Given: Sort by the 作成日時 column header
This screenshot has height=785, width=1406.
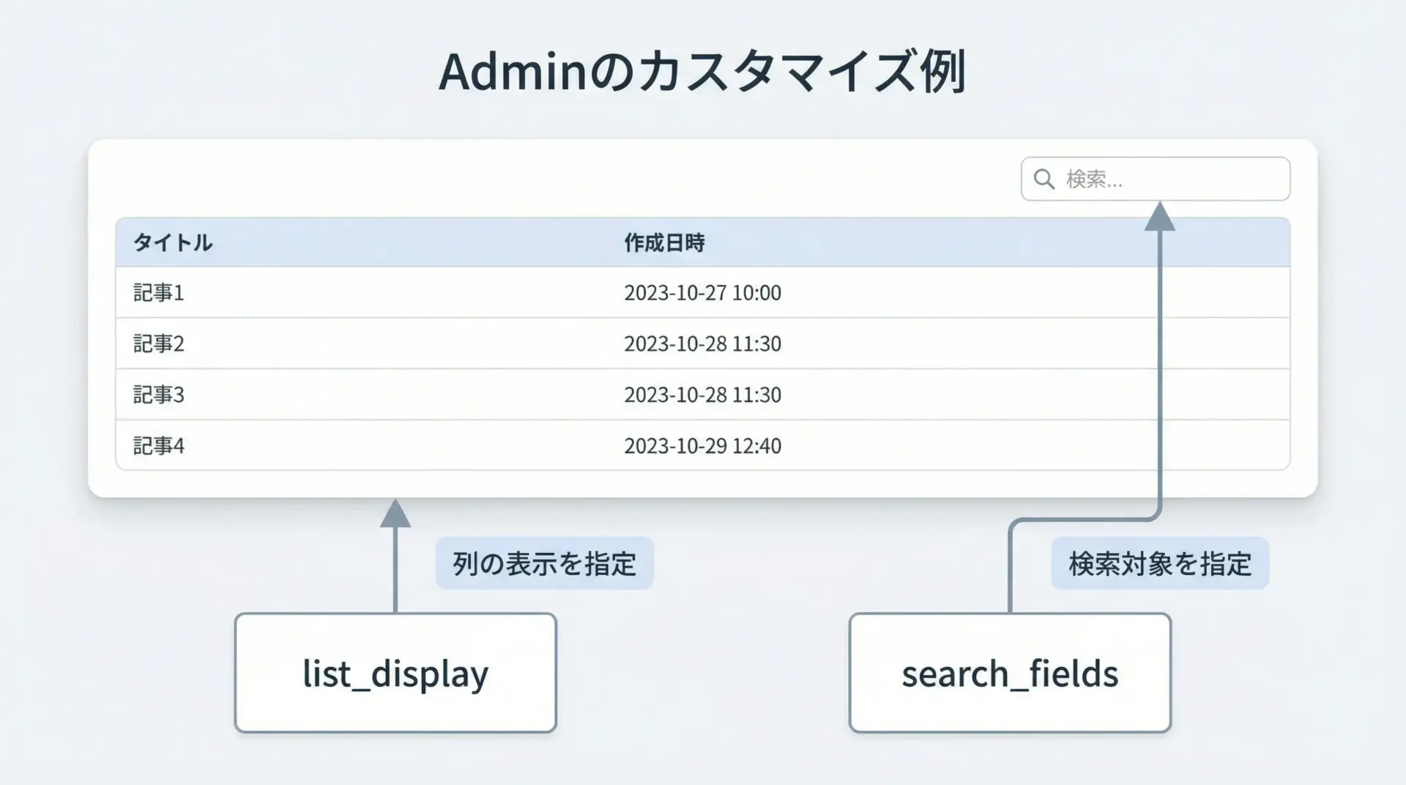Looking at the screenshot, I should point(664,242).
